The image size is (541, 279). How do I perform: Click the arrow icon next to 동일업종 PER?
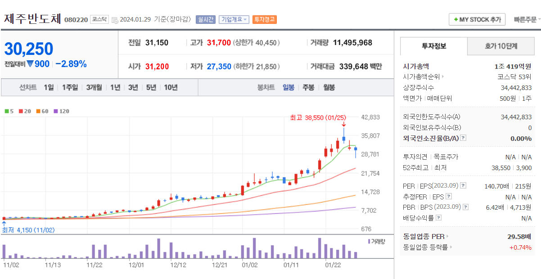[447, 236]
